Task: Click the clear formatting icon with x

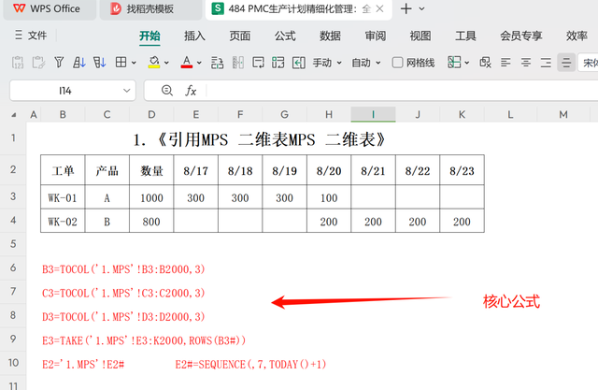Action: (x=485, y=63)
